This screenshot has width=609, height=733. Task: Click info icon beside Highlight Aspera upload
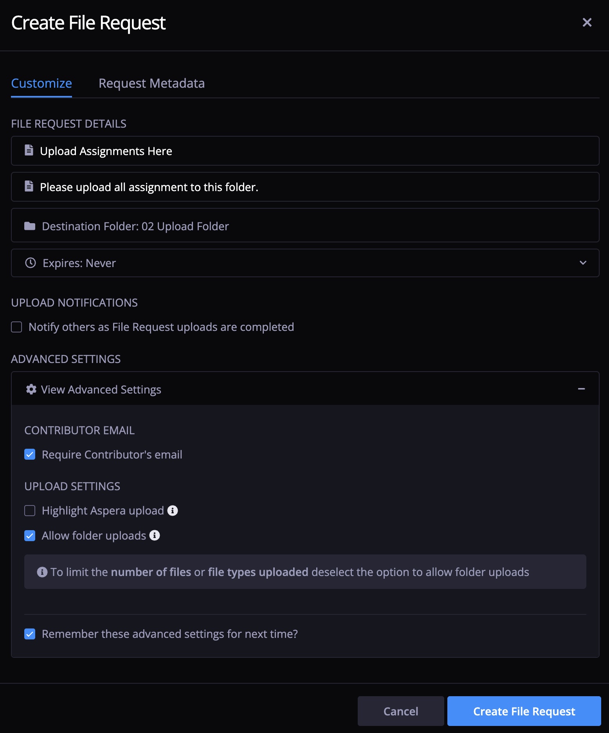[173, 511]
